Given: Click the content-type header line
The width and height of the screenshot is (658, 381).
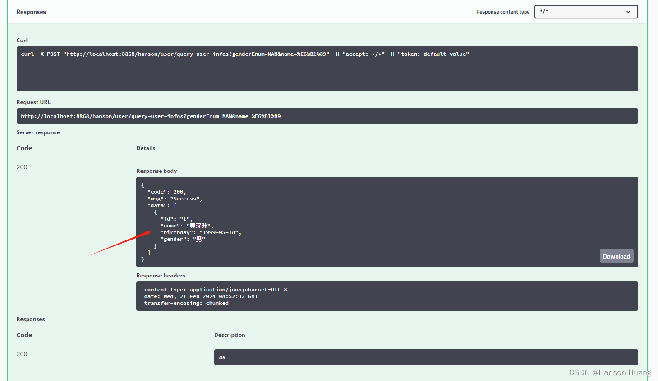Looking at the screenshot, I should (216, 290).
